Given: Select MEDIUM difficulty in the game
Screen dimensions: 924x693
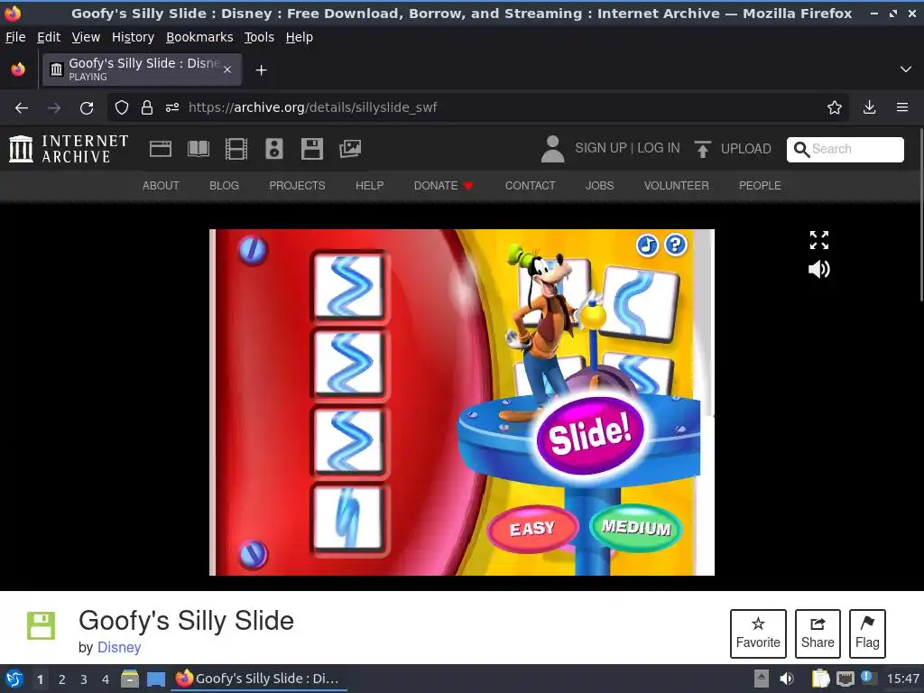Looking at the screenshot, I should click(x=635, y=527).
